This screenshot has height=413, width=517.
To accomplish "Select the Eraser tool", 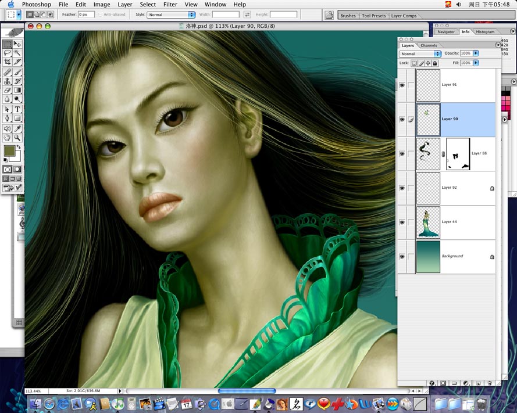I will [x=7, y=90].
